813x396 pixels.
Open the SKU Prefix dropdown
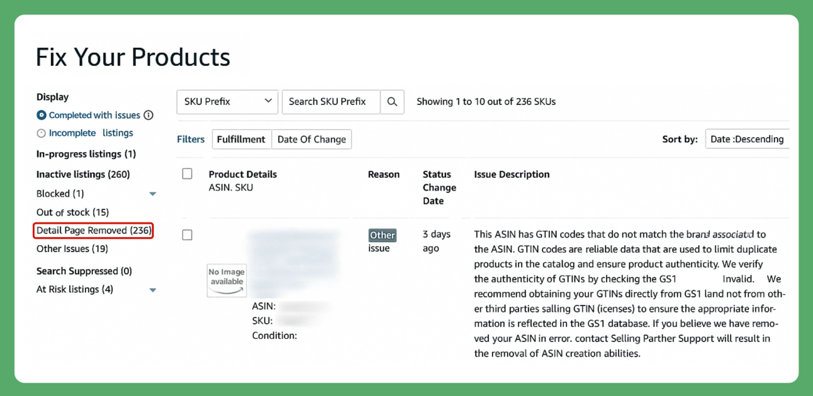click(227, 102)
